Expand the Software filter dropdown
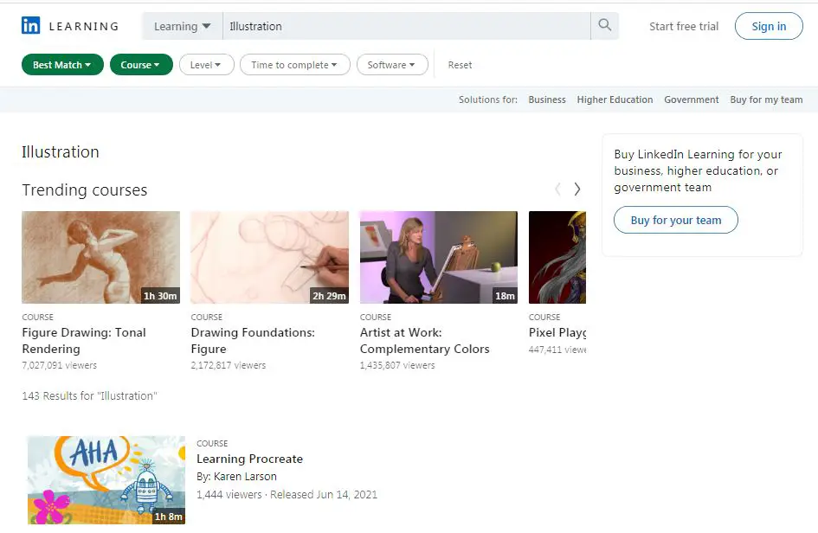The height and width of the screenshot is (533, 818). tap(391, 65)
